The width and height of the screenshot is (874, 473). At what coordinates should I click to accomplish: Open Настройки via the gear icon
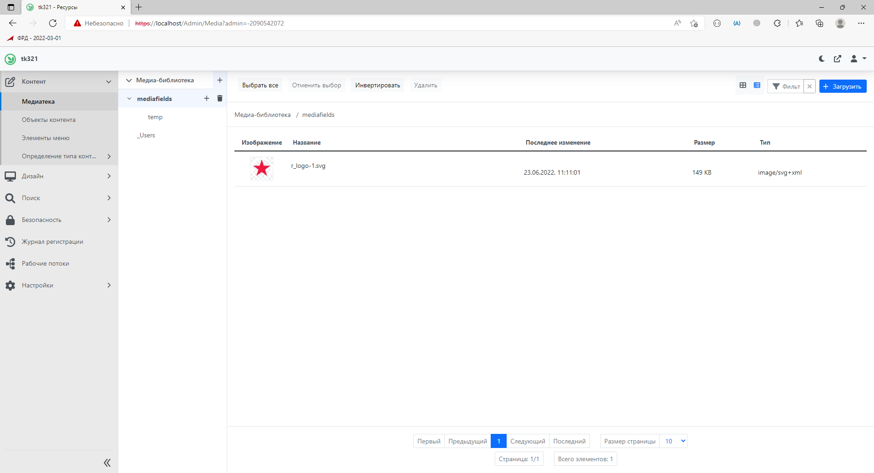pos(10,285)
